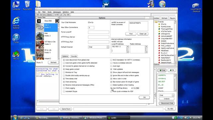Switch to the Sounds tab in Options
213x120 pixels.
point(74,56)
